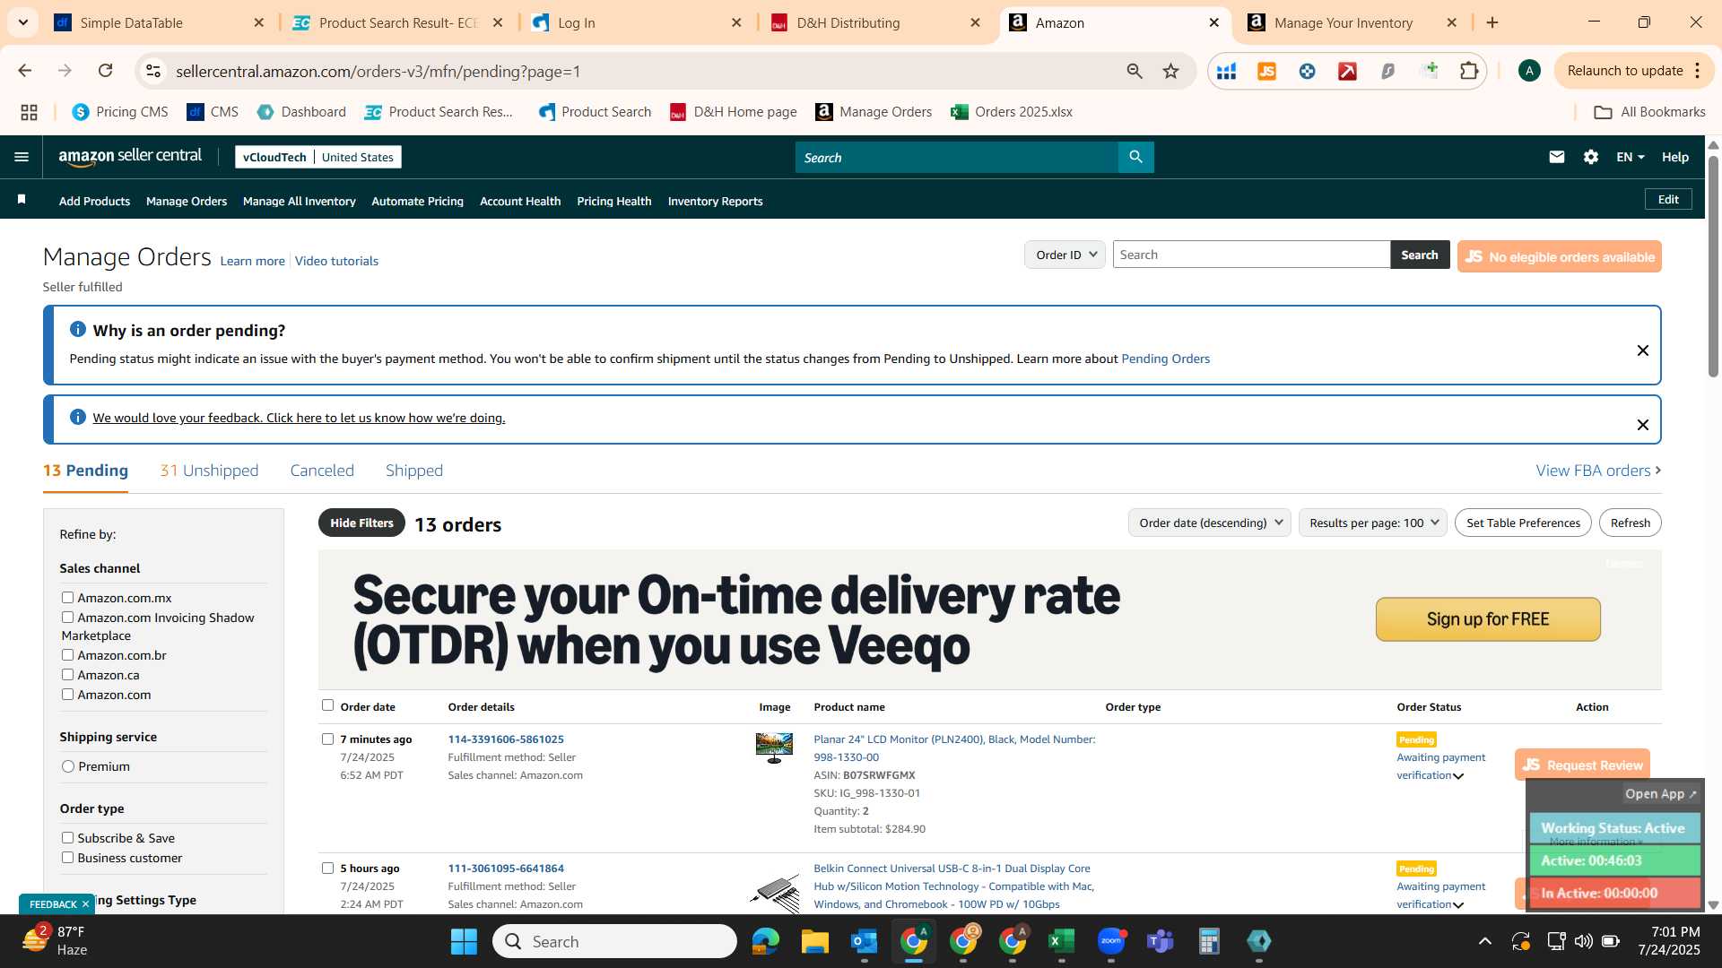The height and width of the screenshot is (968, 1722).
Task: Open the browser extensions puzzle icon
Action: [1469, 71]
